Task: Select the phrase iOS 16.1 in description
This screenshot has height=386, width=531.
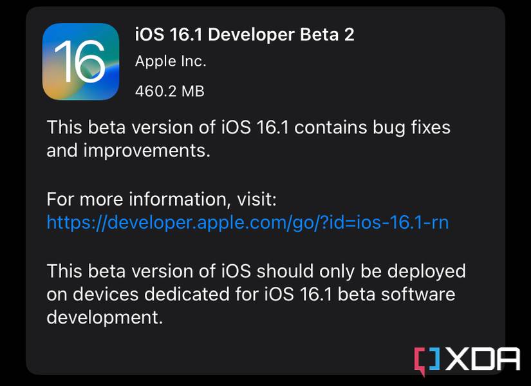Action: point(237,127)
